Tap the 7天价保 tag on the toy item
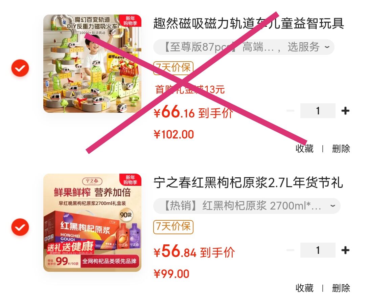The width and height of the screenshot is (368, 307). pos(173,68)
